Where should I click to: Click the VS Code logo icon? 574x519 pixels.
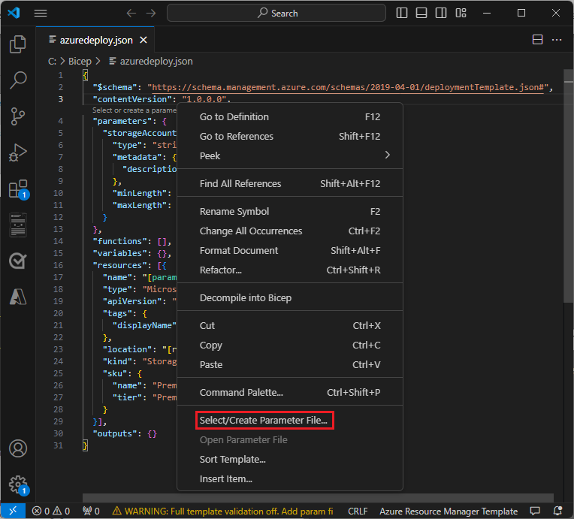point(14,14)
